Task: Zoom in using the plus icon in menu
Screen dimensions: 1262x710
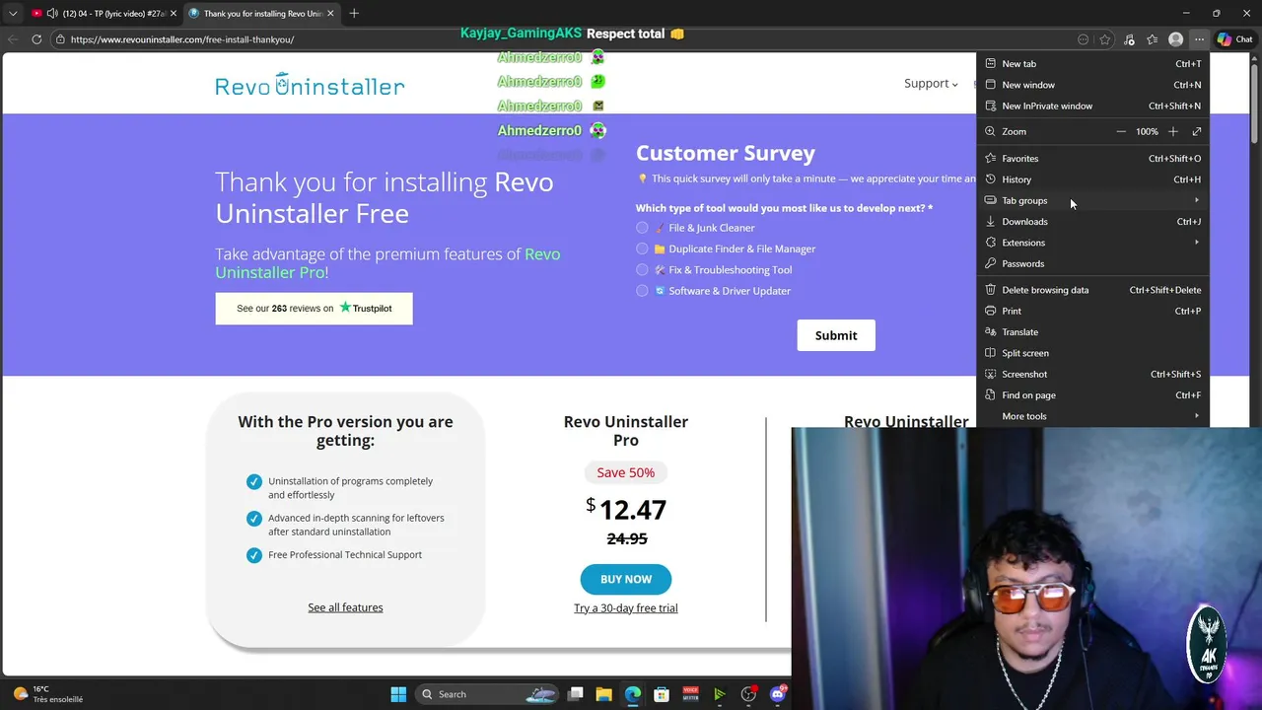Action: [1172, 131]
